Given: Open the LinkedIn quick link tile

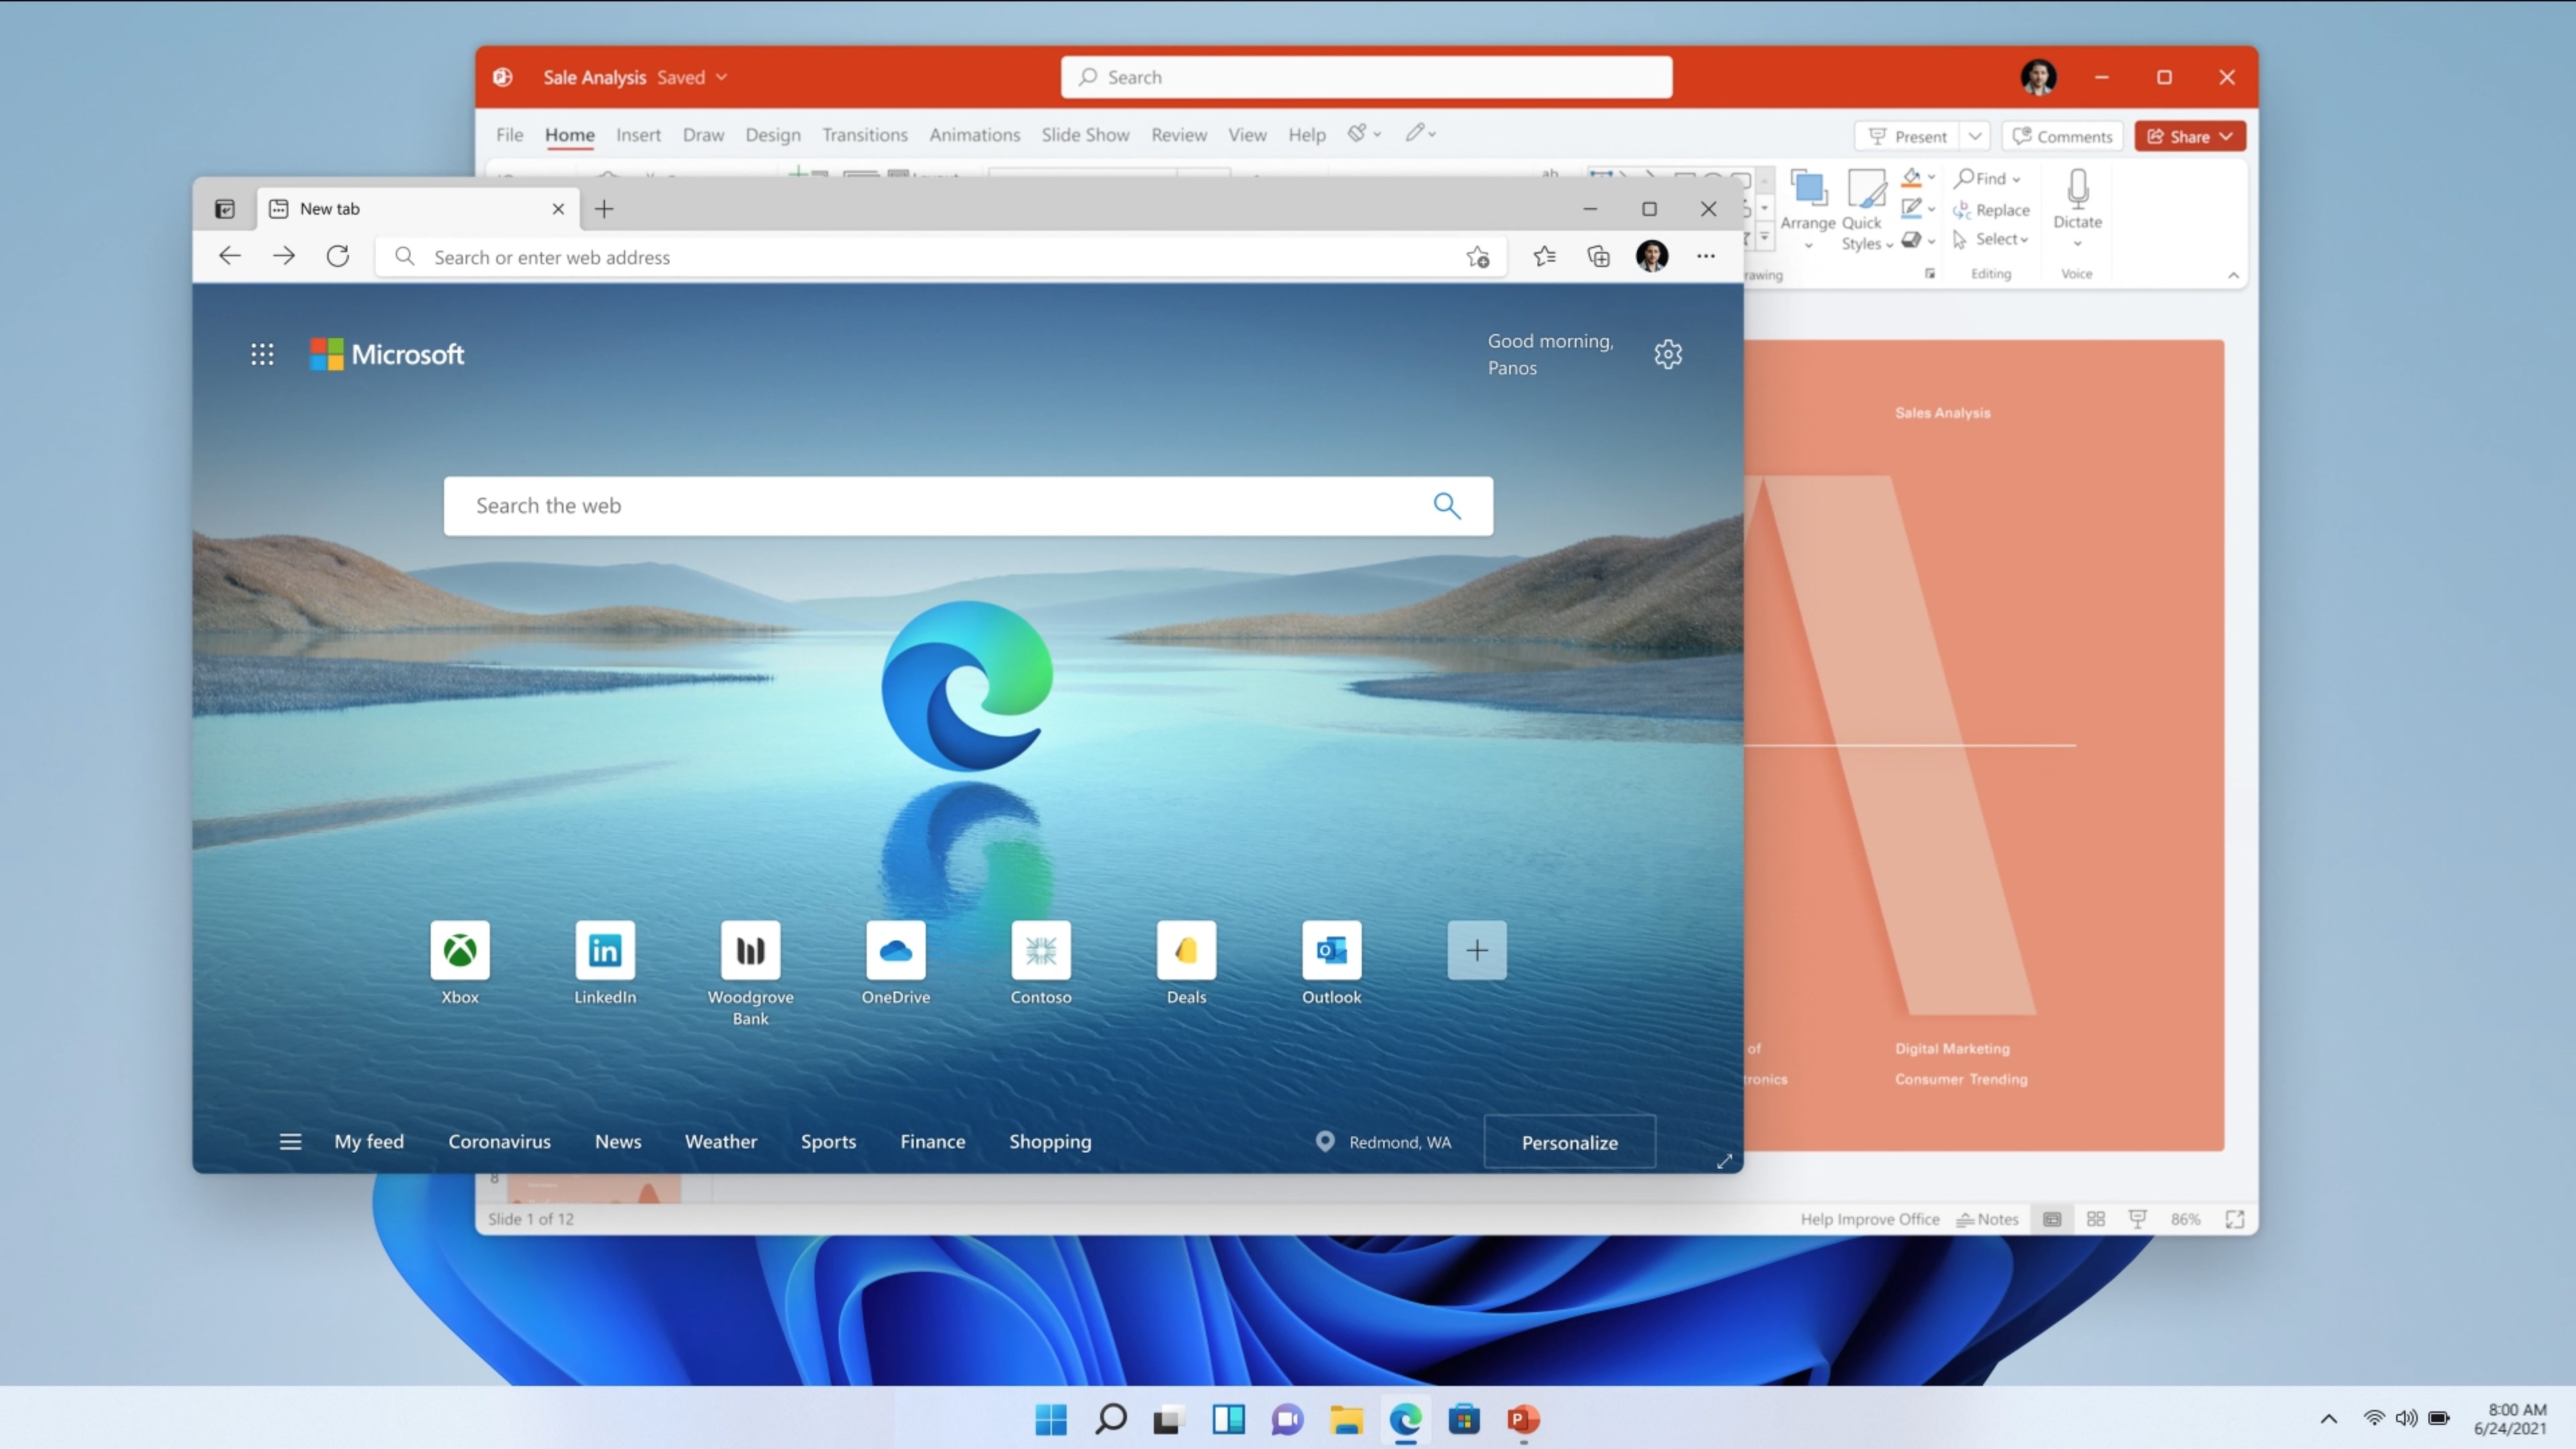Looking at the screenshot, I should pyautogui.click(x=605, y=950).
